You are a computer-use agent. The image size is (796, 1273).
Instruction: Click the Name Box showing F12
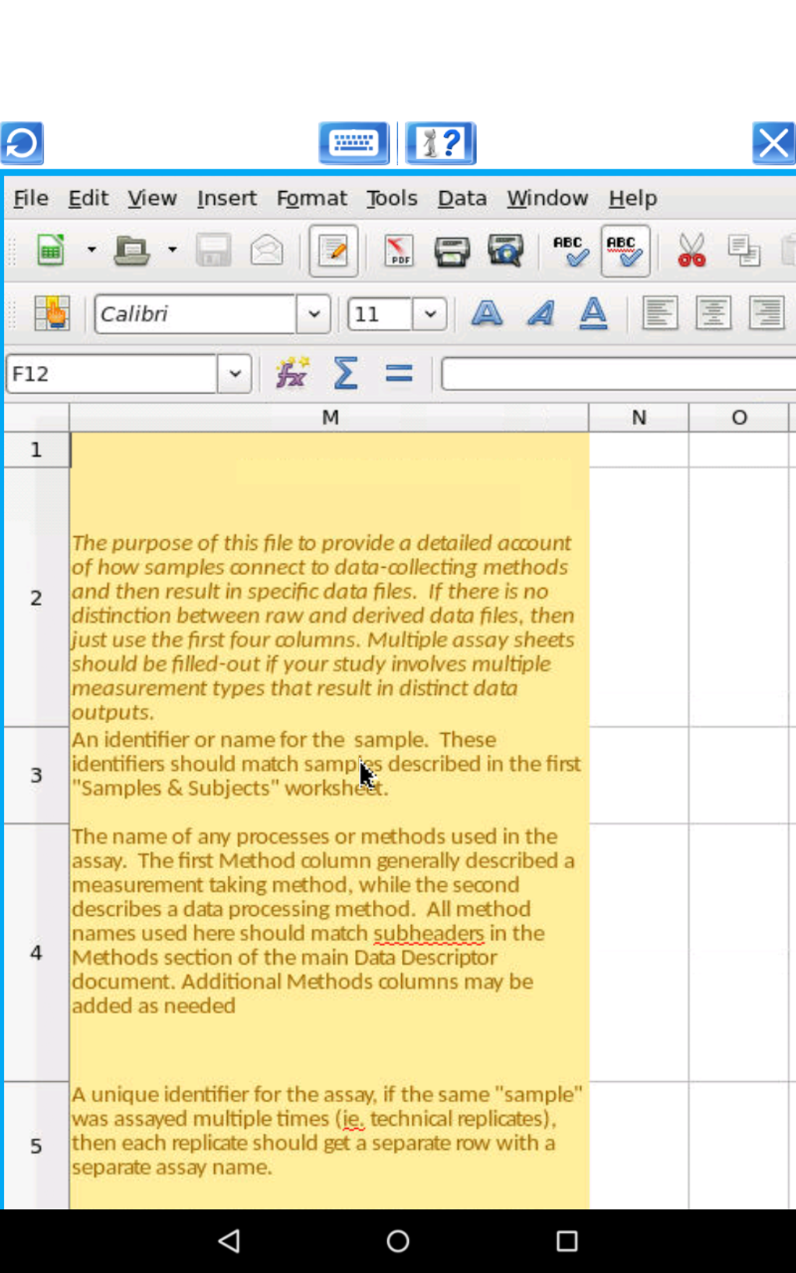112,374
